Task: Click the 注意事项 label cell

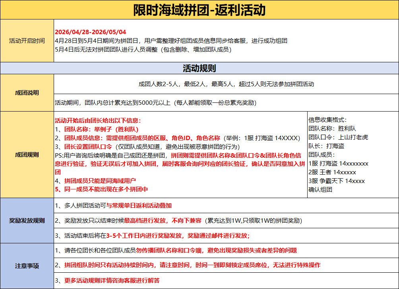Action: pos(27,266)
